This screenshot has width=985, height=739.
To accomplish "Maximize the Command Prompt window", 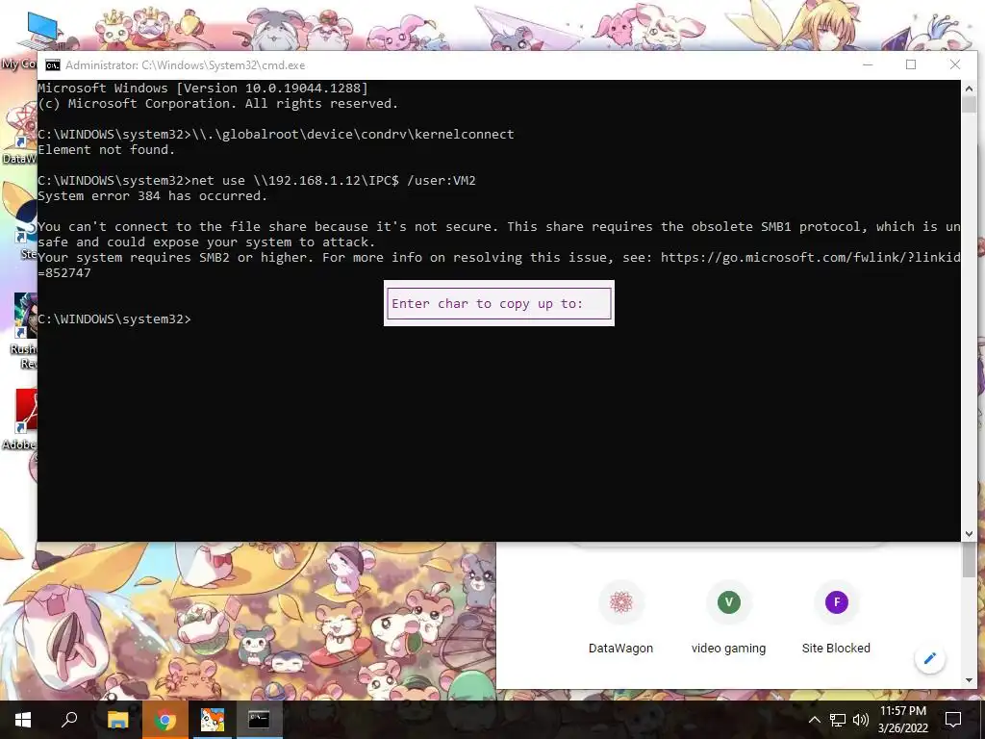I will [x=911, y=64].
